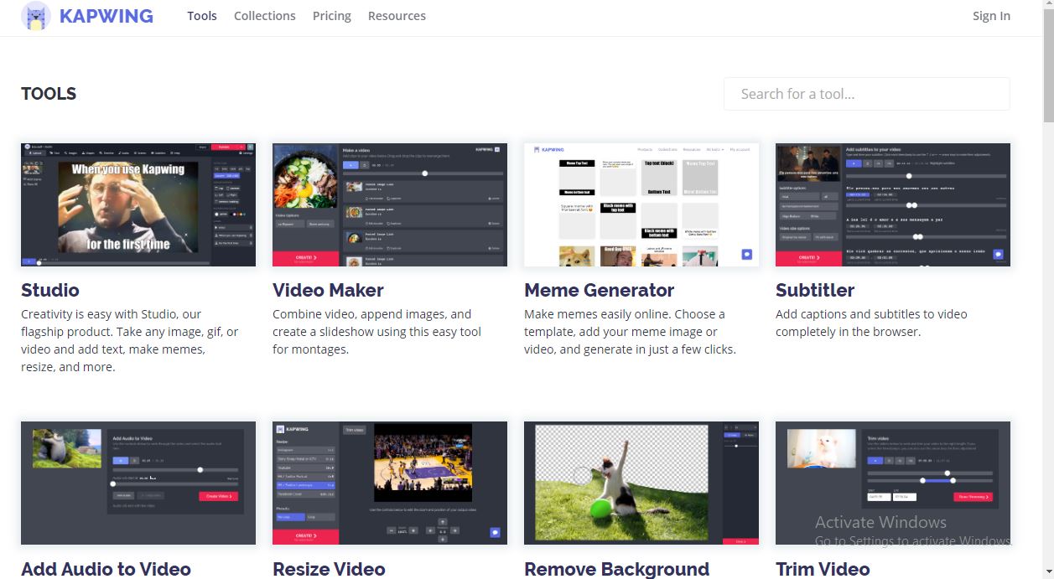Screen dimensions: 1054x579
Task: Open the Tools menu item
Action: pyautogui.click(x=202, y=16)
